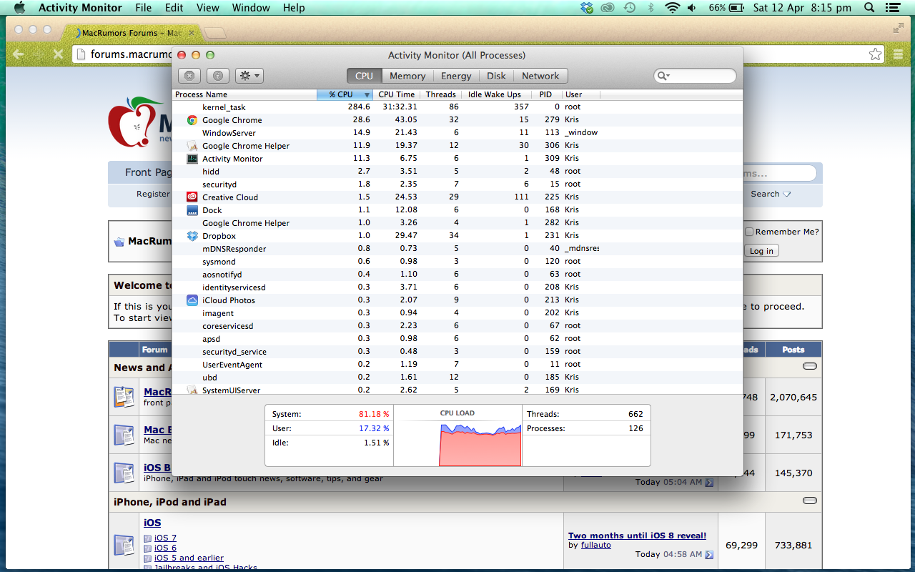Viewport: 915px width, 572px height.
Task: Open the Activity Monitor app menu
Action: (81, 8)
